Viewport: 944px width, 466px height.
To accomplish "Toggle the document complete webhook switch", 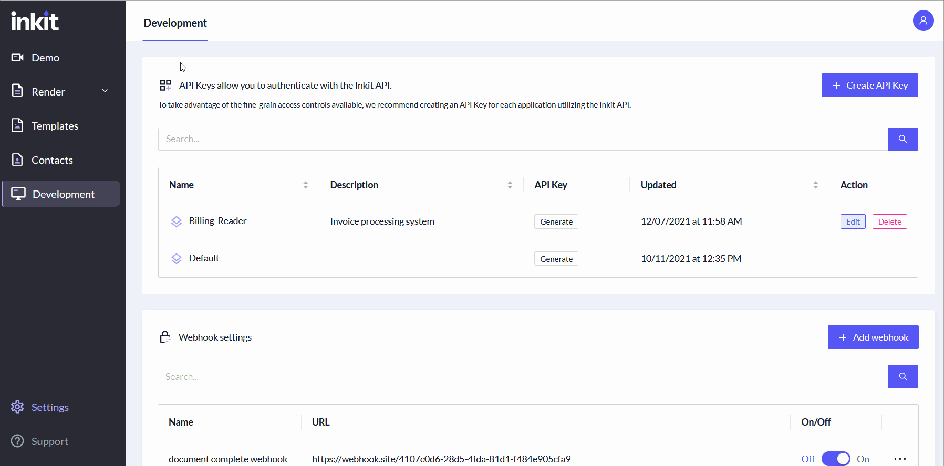I will click(836, 459).
